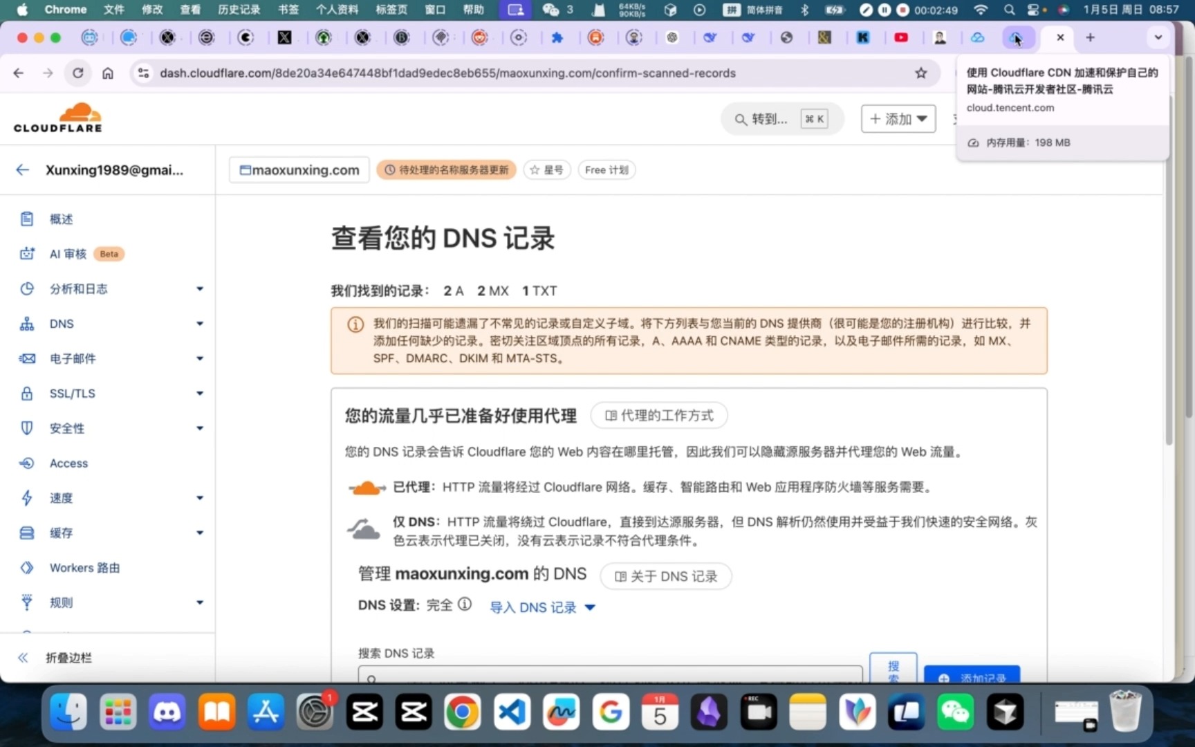
Task: Select the SSL/TLS lock icon in sidebar
Action: pyautogui.click(x=26, y=394)
